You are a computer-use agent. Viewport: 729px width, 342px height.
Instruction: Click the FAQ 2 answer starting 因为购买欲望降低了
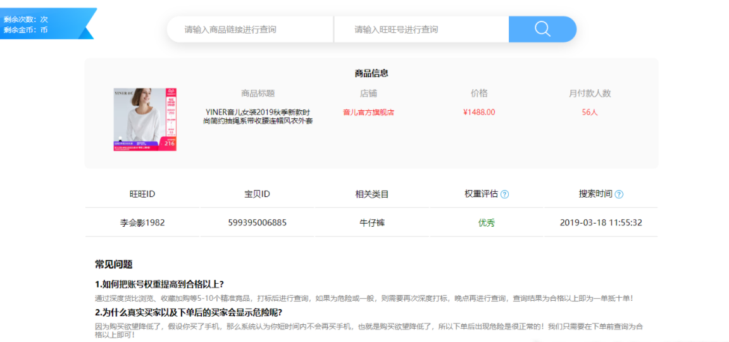click(x=369, y=331)
